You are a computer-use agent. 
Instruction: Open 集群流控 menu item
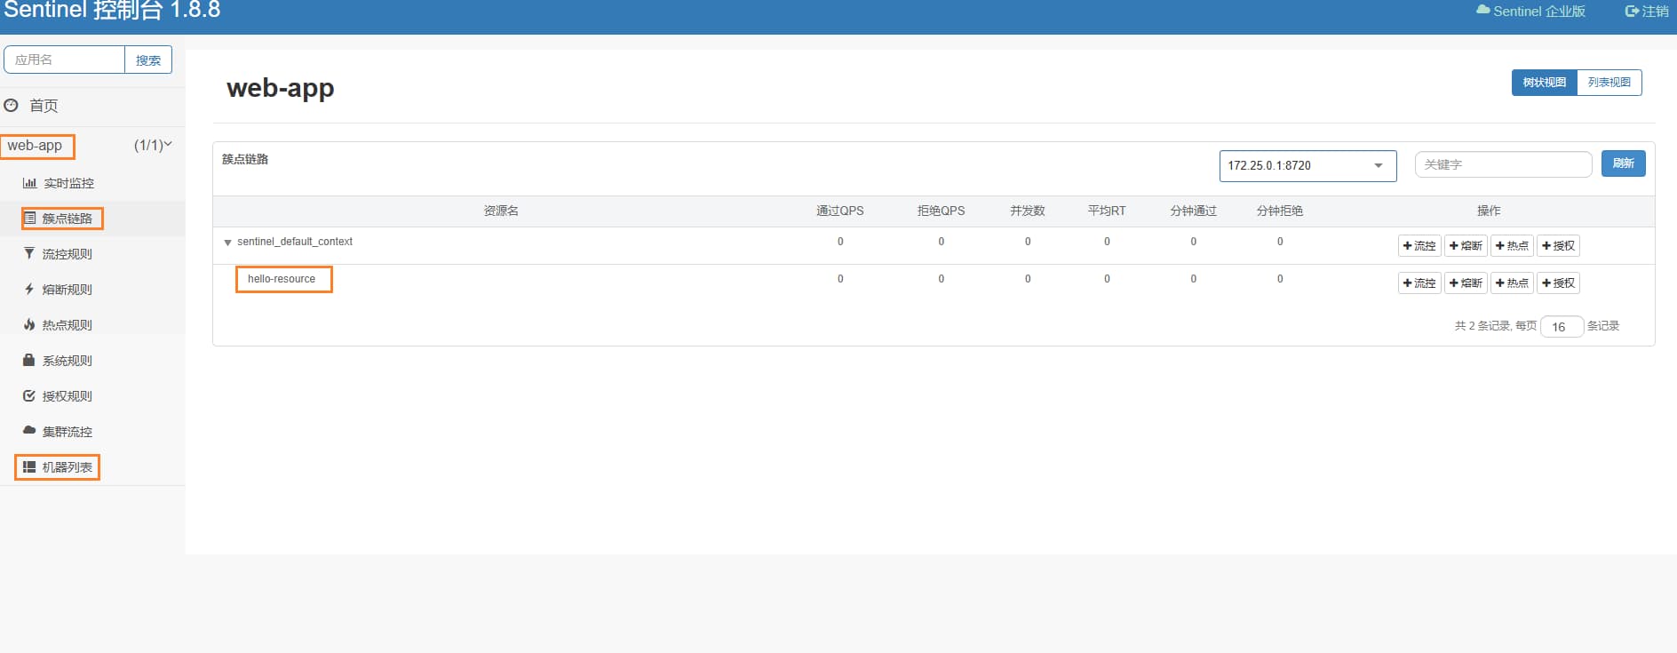point(68,432)
